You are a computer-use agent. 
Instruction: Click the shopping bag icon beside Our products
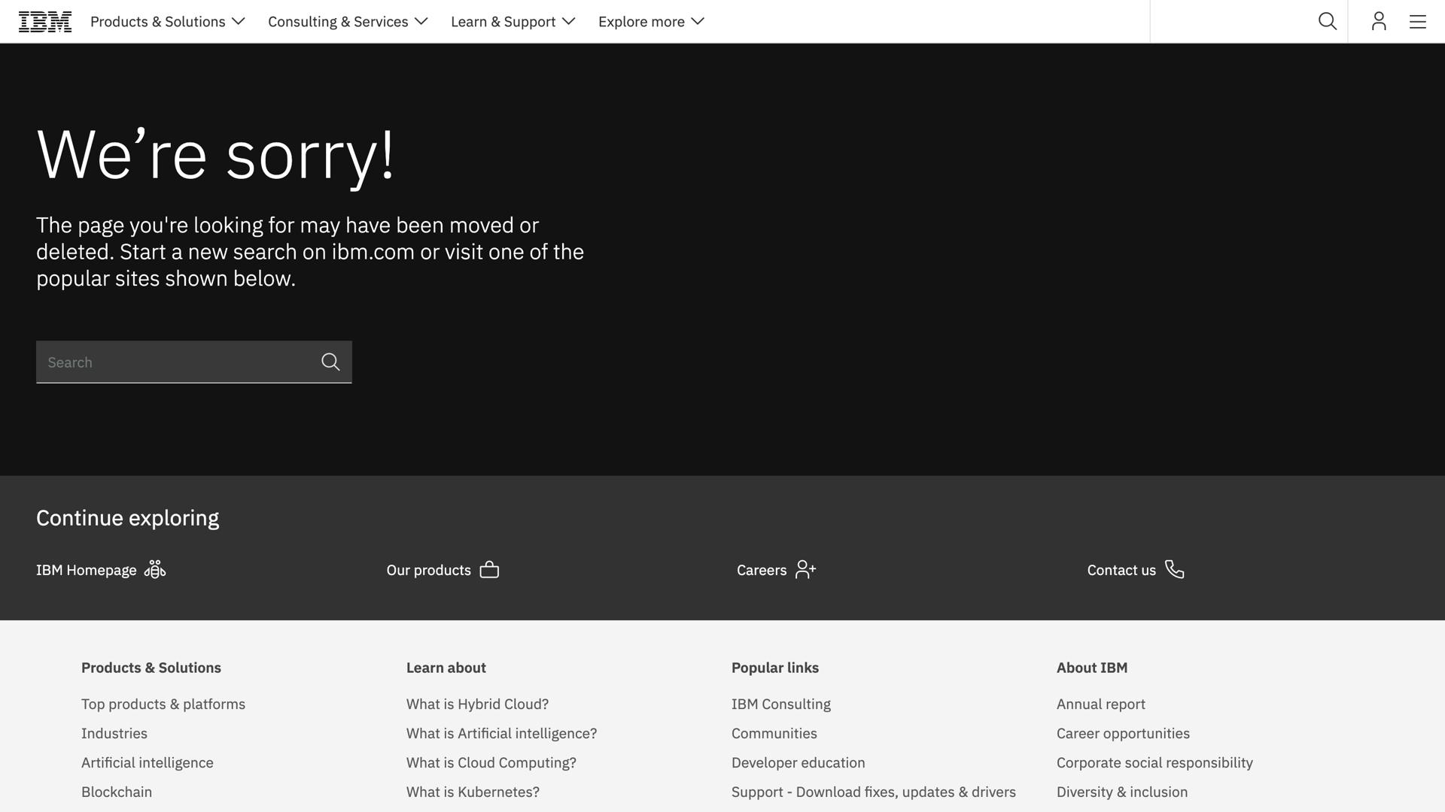(x=489, y=570)
